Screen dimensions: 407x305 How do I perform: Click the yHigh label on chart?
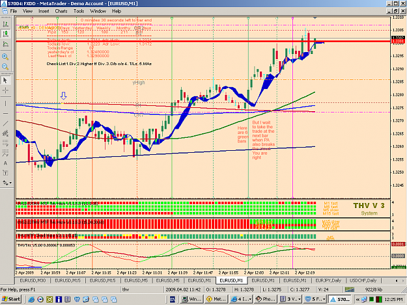click(139, 83)
